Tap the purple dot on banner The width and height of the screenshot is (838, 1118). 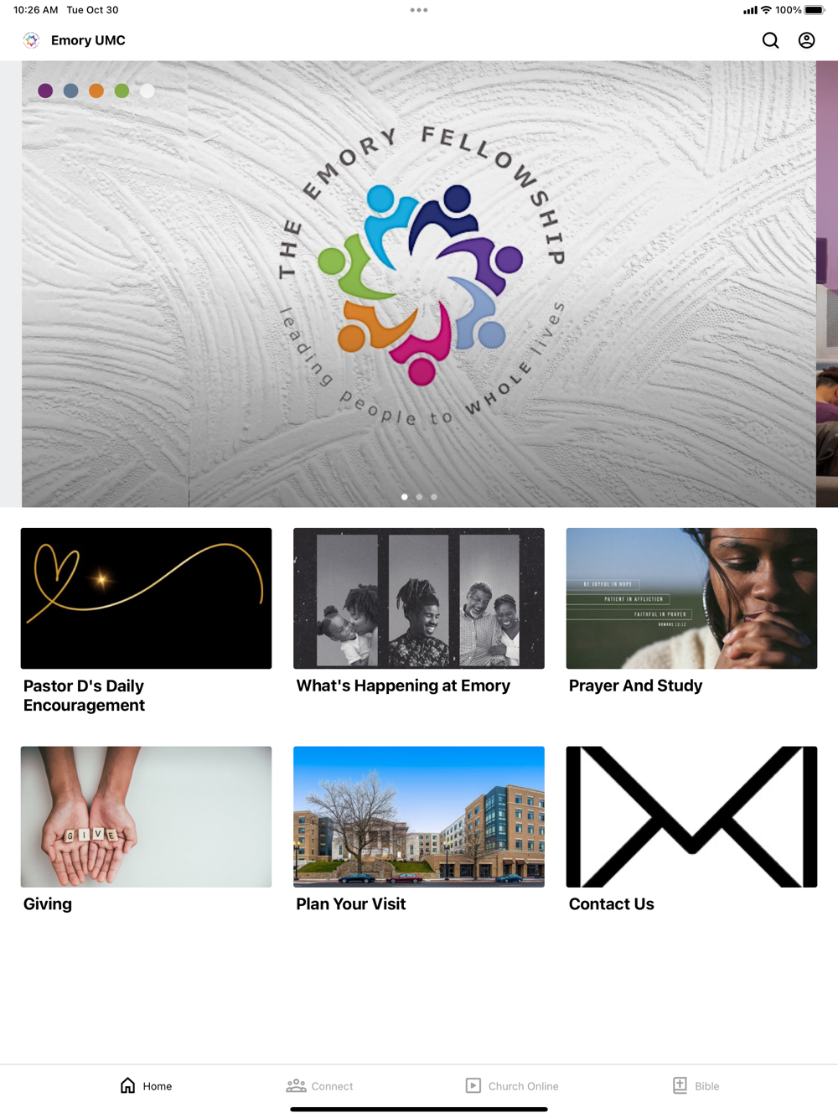45,91
